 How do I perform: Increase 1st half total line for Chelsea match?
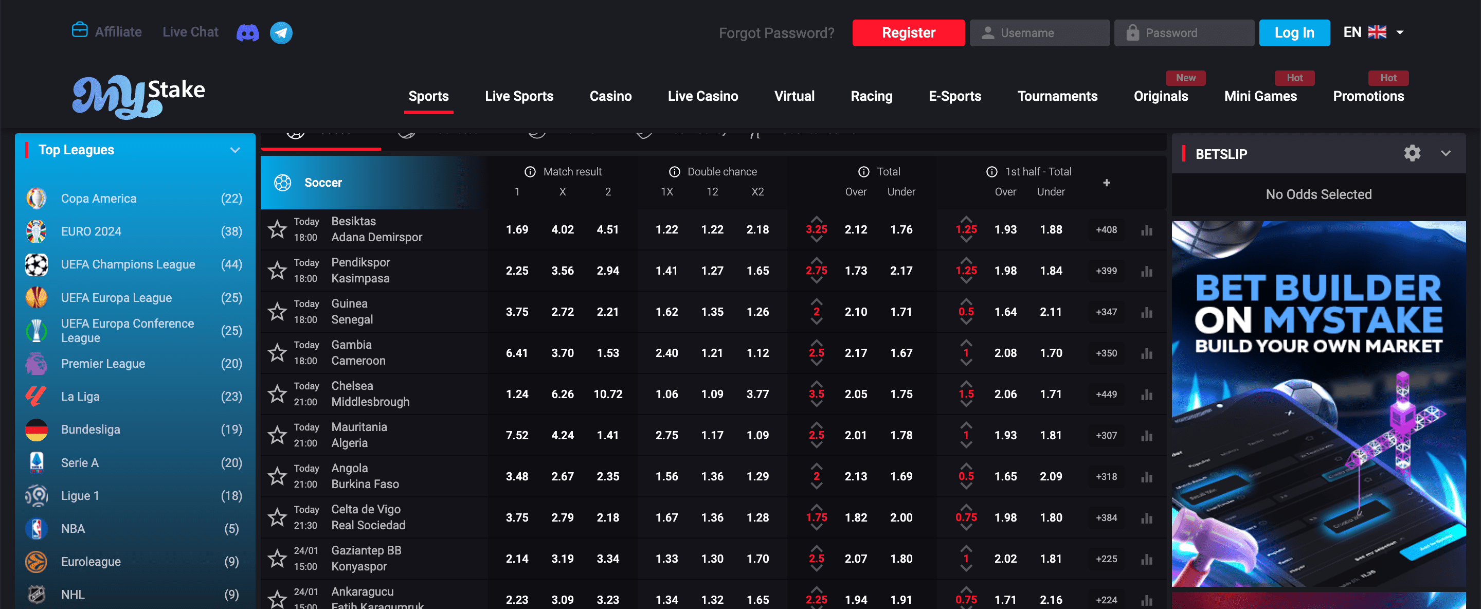pyautogui.click(x=966, y=384)
